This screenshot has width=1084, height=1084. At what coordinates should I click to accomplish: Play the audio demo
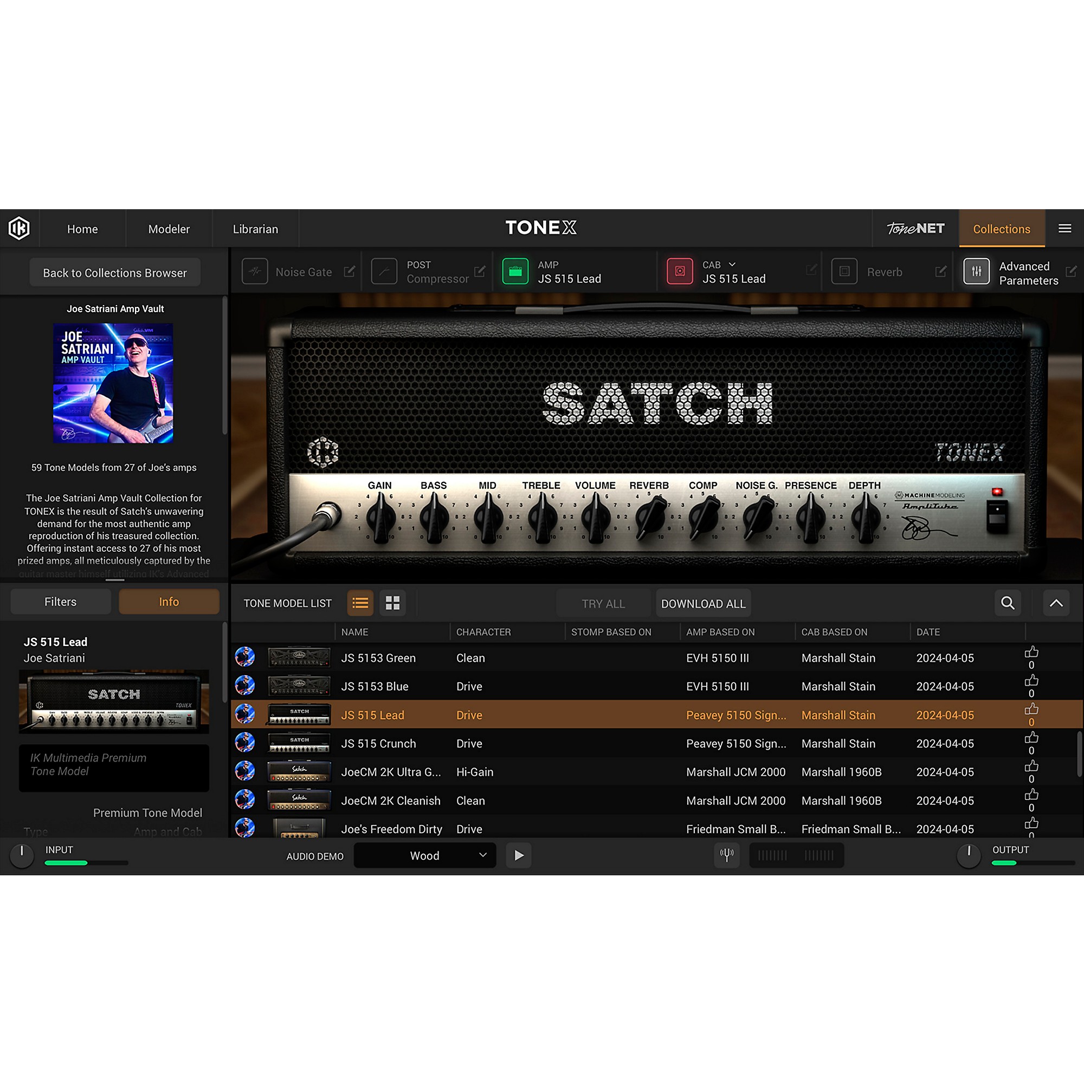coord(519,855)
